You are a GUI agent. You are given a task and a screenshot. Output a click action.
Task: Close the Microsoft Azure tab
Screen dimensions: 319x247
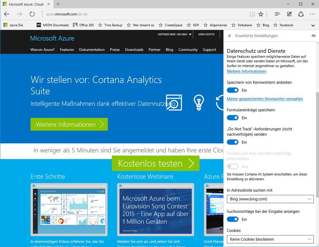49,4
